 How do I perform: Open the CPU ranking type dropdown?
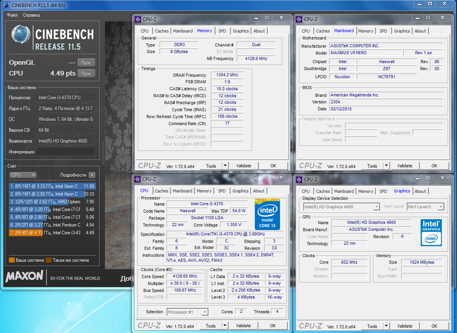[23, 175]
